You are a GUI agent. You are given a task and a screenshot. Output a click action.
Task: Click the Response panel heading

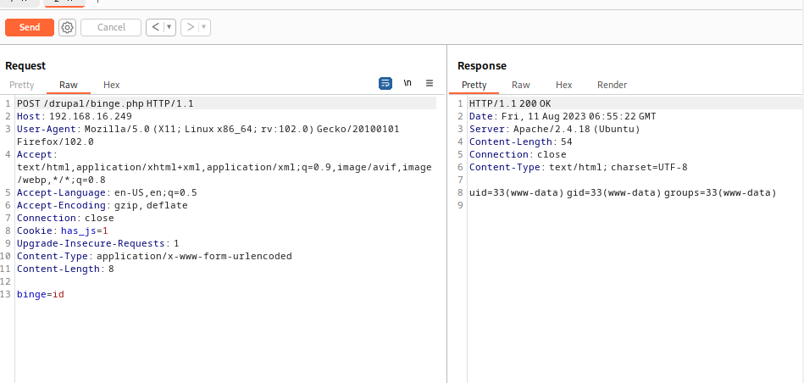(482, 65)
